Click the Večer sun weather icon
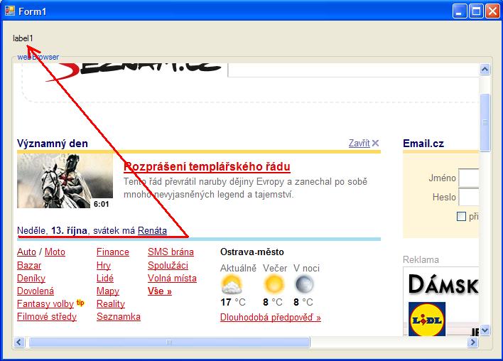The width and height of the screenshot is (503, 361). click(x=274, y=284)
